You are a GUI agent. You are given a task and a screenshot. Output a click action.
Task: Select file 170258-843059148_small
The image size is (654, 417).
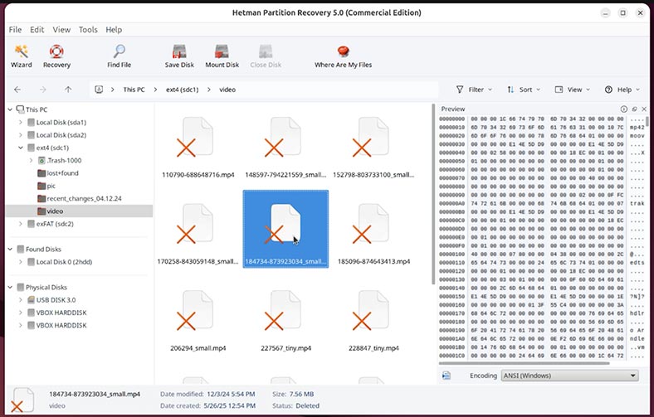click(x=198, y=234)
